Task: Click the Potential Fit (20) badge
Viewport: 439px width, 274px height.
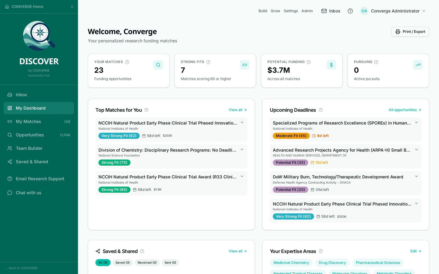Action: pyautogui.click(x=290, y=190)
